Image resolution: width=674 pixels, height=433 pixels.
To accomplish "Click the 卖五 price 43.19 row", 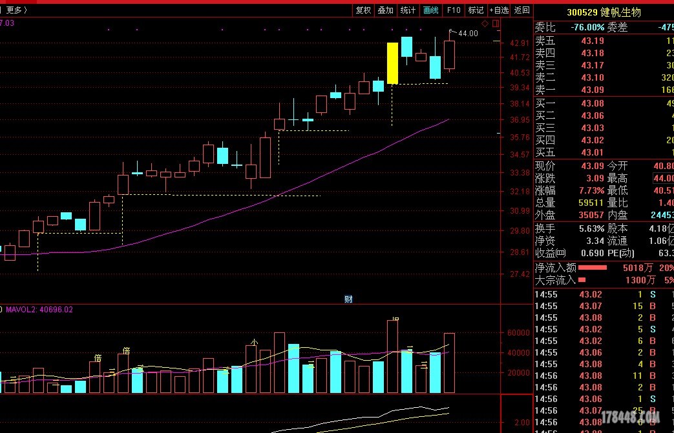I will point(604,41).
